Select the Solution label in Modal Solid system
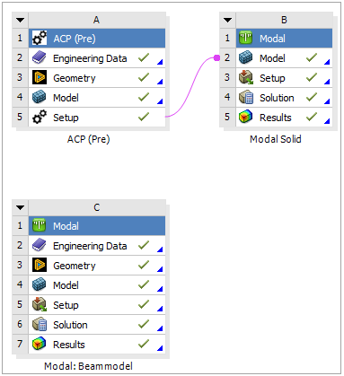This screenshot has width=344, height=376. point(277,98)
